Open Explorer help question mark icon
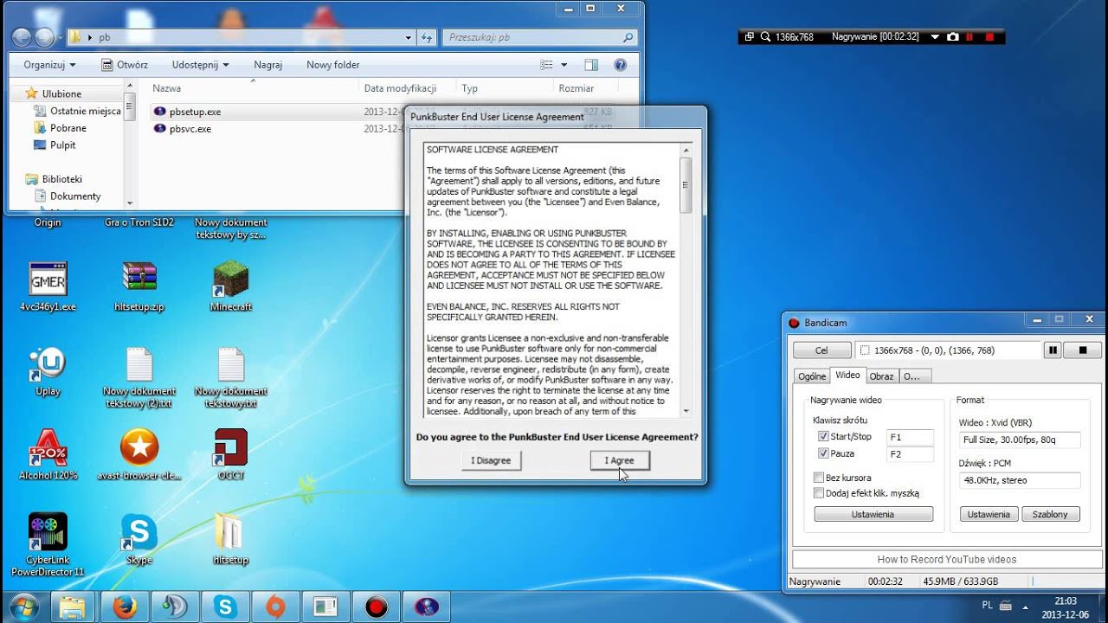Viewport: 1108px width, 623px height. pos(620,65)
